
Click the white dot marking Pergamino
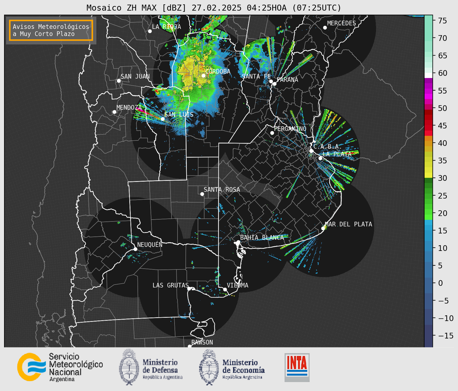pyautogui.click(x=272, y=133)
